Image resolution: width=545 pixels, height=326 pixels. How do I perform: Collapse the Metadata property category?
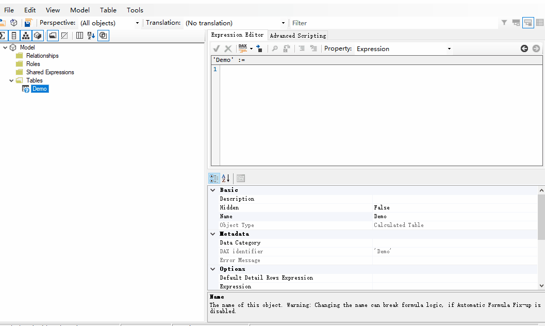pos(213,234)
